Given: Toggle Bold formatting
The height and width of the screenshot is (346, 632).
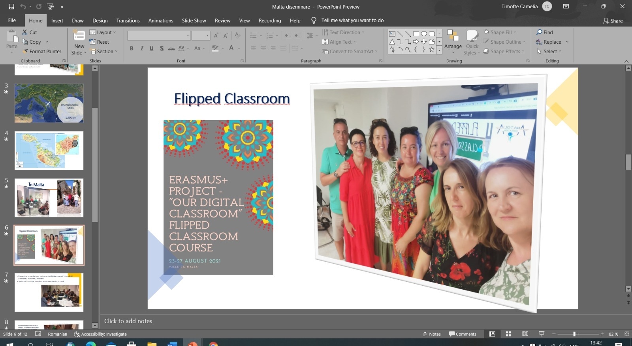Looking at the screenshot, I should (x=132, y=48).
